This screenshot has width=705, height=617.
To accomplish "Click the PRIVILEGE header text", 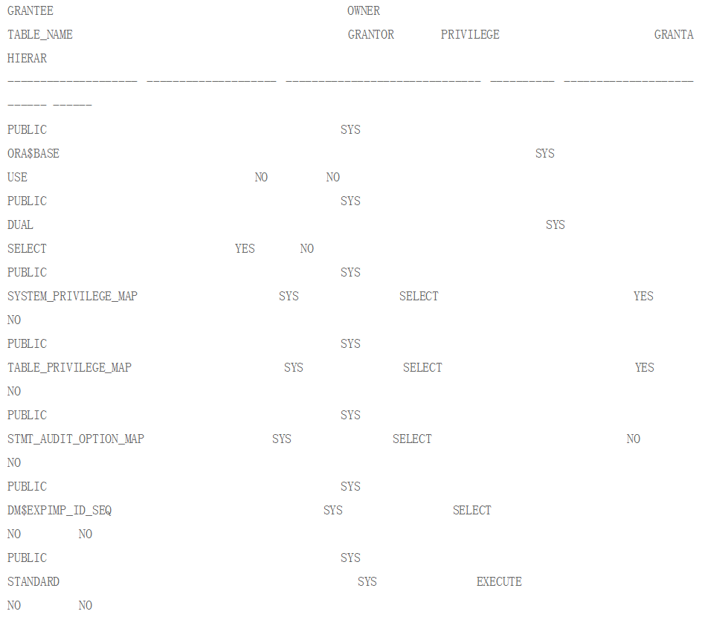I will (470, 35).
